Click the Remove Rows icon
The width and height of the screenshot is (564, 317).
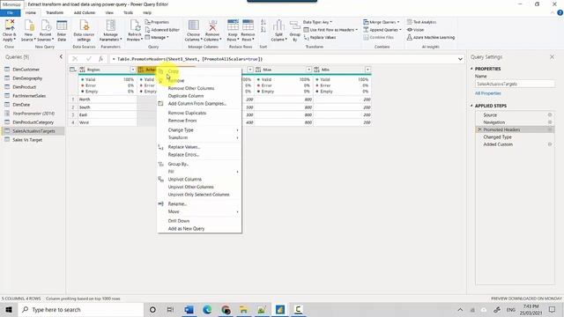pos(248,30)
